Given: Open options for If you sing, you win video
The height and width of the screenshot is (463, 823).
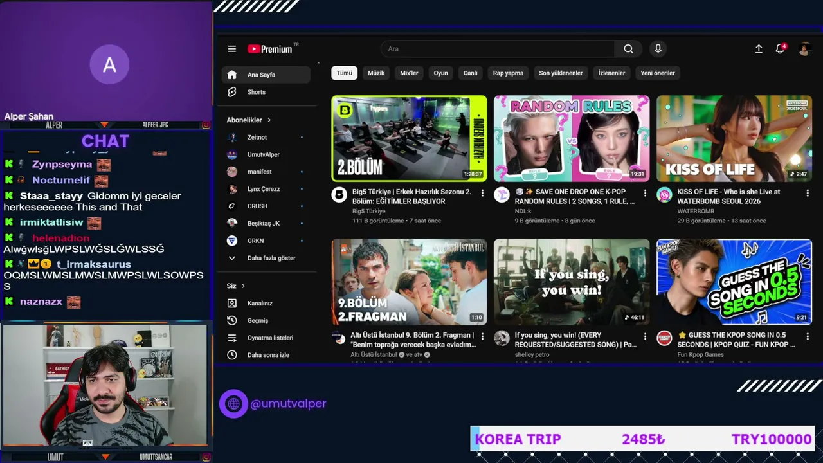Looking at the screenshot, I should point(645,336).
